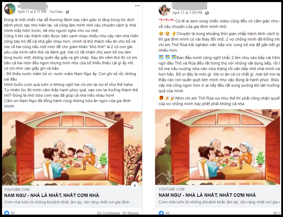Click the left video description snippet
Image resolution: width=283 pixels, height=217 pixels.
pyautogui.click(x=68, y=202)
